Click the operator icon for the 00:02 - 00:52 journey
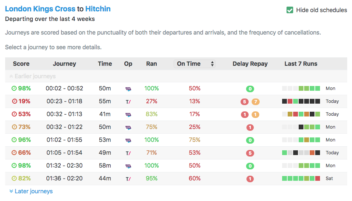The height and width of the screenshot is (201, 352). click(128, 89)
